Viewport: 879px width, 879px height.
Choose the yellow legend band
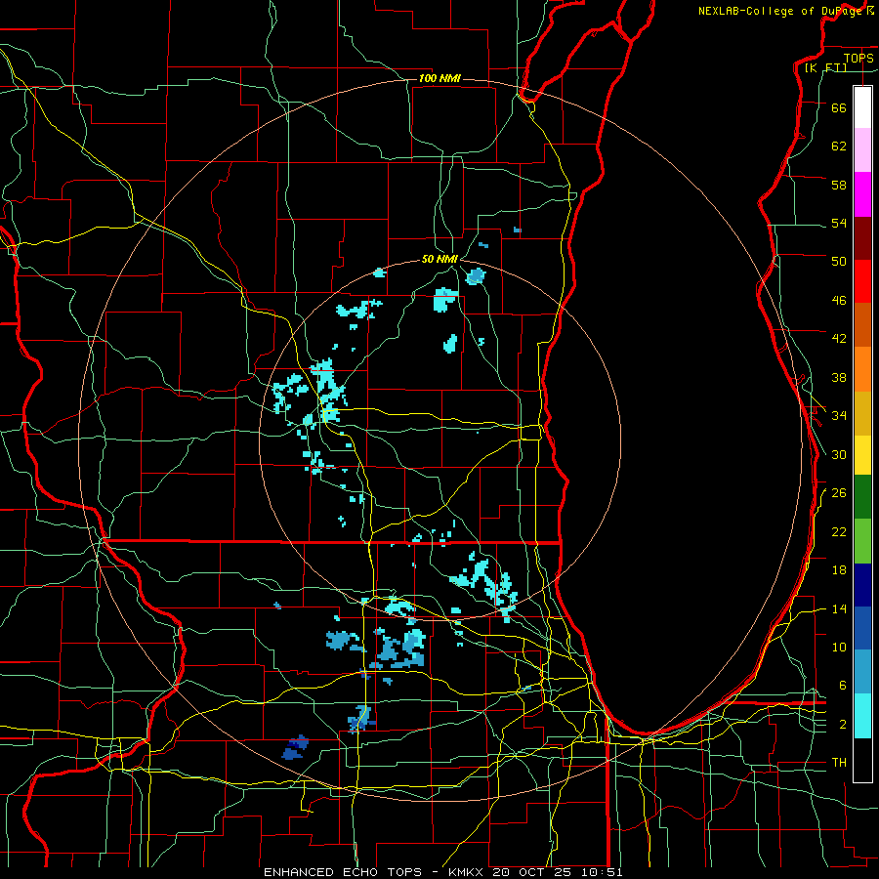pos(862,454)
